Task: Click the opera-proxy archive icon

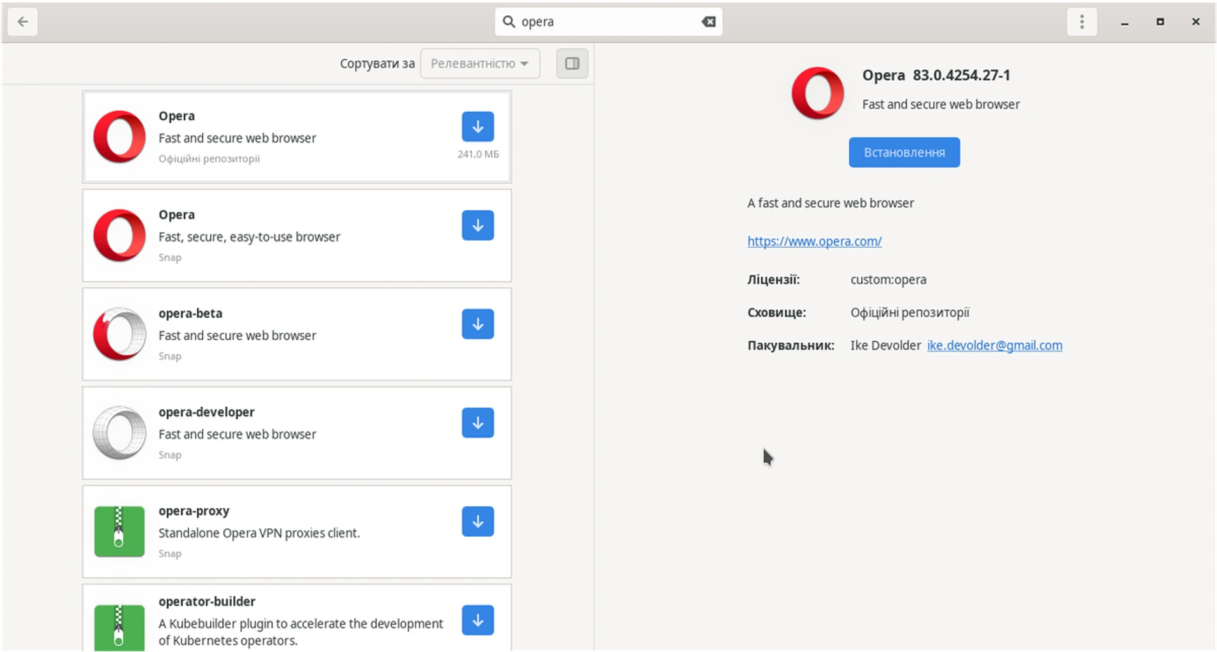Action: 119,531
